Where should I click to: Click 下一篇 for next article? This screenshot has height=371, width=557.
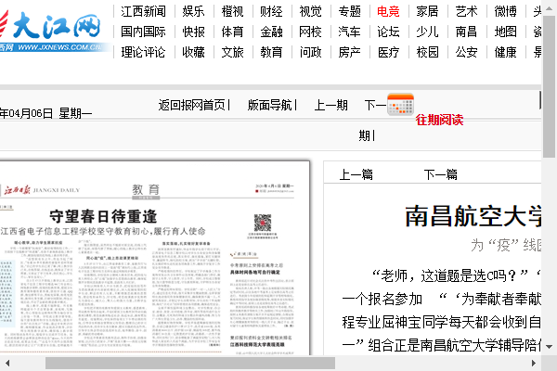click(x=440, y=173)
